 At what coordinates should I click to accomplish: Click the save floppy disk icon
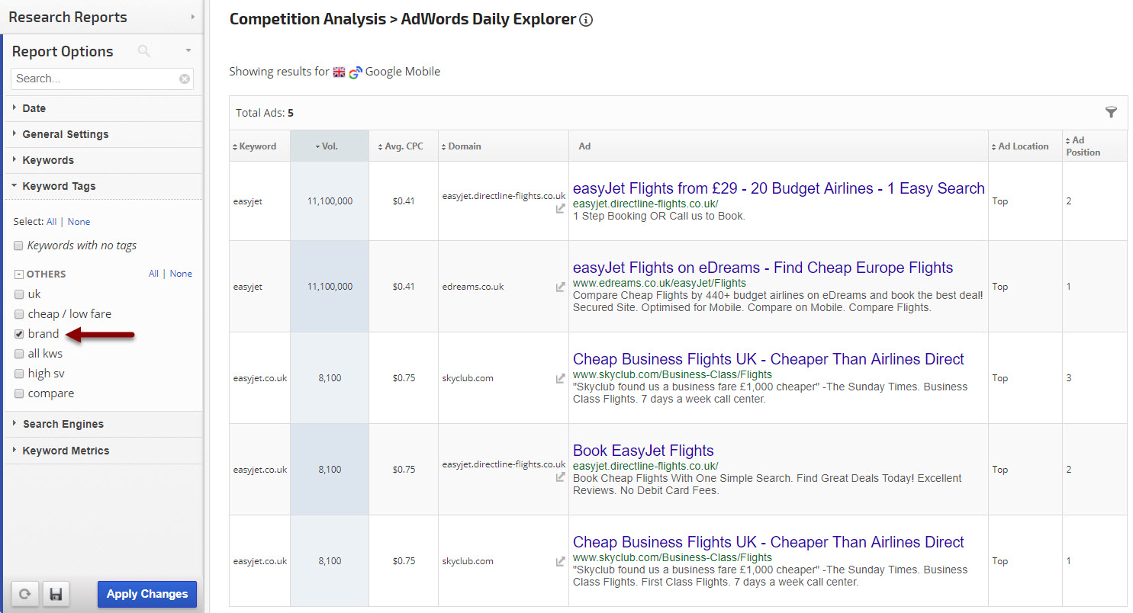tap(56, 594)
